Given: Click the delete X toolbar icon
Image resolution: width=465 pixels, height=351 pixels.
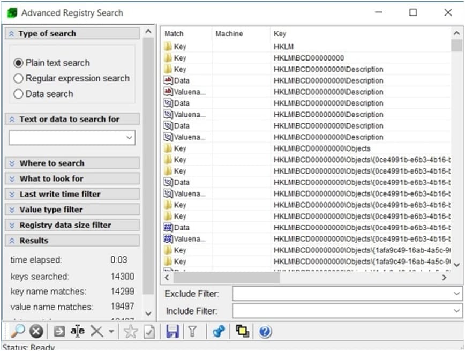Looking at the screenshot, I should [x=96, y=331].
